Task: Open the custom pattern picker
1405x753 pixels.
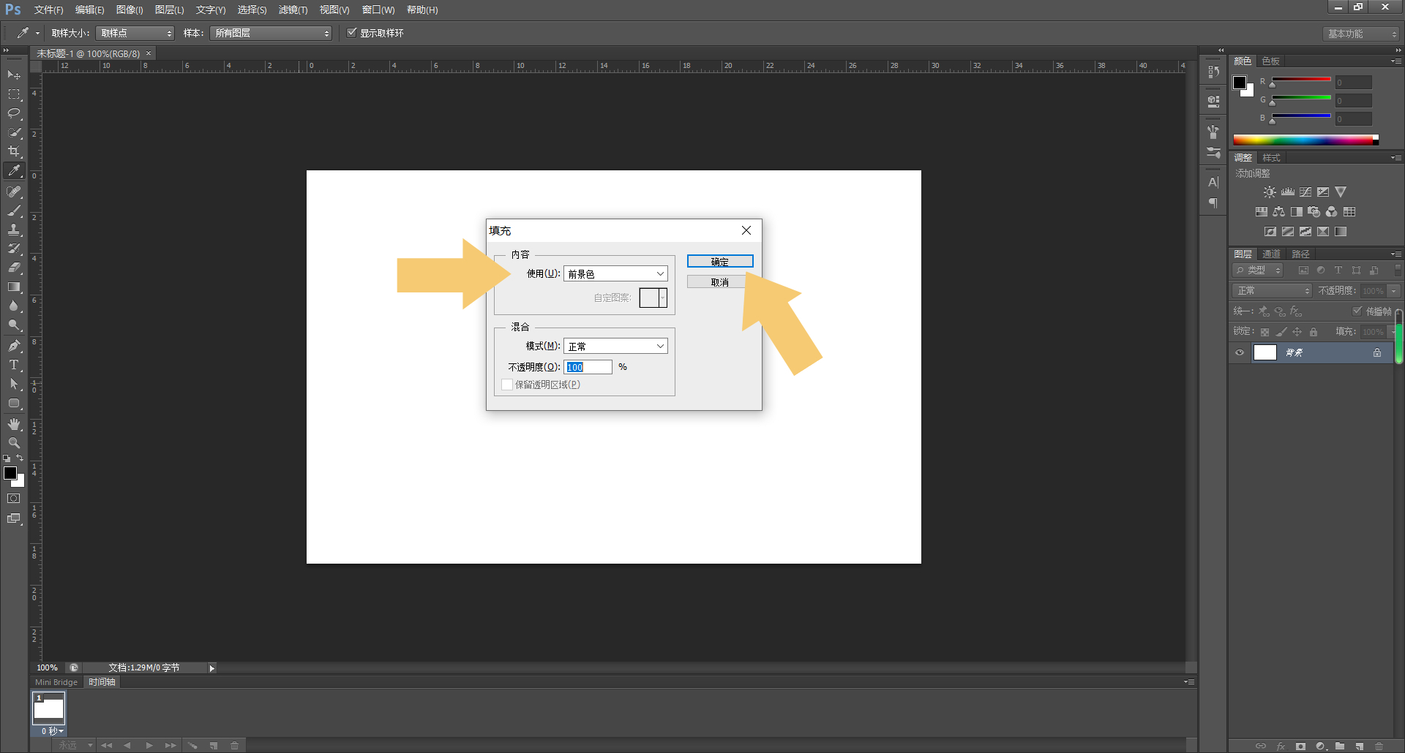Action: point(653,298)
